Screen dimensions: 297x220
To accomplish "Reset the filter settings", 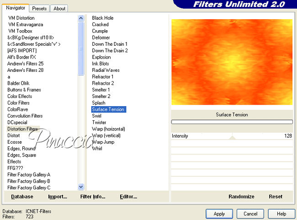I will [276, 197].
